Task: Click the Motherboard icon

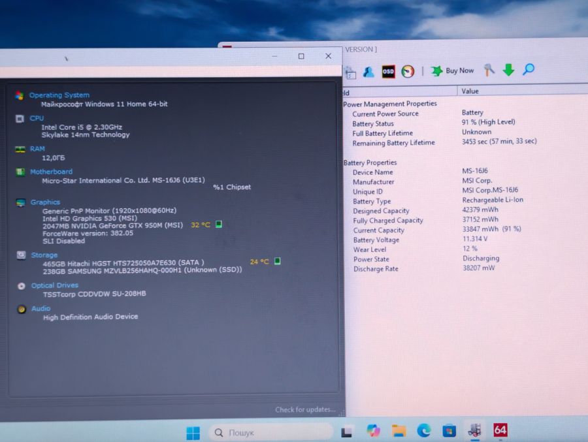Action: click(21, 172)
